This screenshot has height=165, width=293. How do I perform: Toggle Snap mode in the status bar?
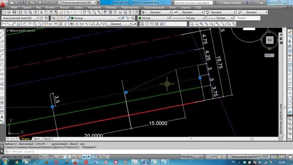(46, 157)
